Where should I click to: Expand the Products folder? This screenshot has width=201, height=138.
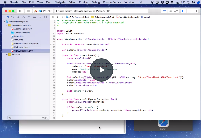(x=7, y=54)
